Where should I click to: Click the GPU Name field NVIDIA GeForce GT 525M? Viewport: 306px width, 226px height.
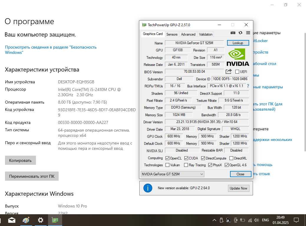(x=194, y=43)
